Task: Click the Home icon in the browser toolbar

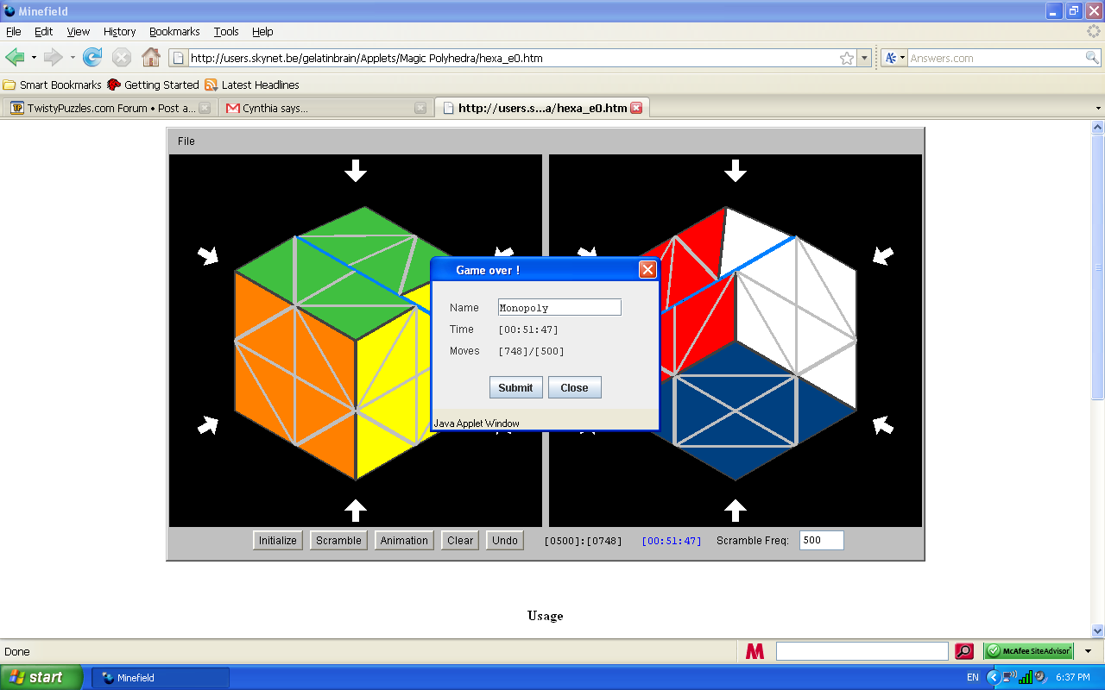Action: coord(151,57)
